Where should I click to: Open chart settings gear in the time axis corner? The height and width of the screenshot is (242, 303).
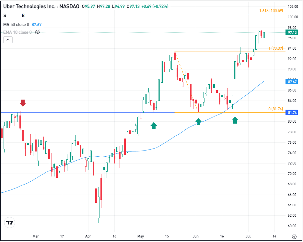click(x=294, y=236)
